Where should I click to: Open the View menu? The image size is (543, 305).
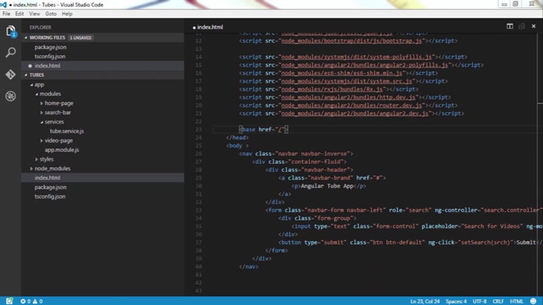click(34, 14)
